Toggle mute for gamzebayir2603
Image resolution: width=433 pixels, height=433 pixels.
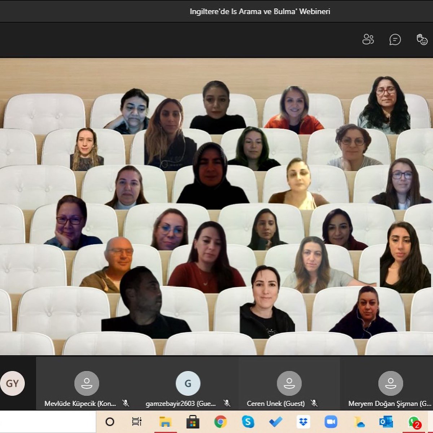(227, 403)
